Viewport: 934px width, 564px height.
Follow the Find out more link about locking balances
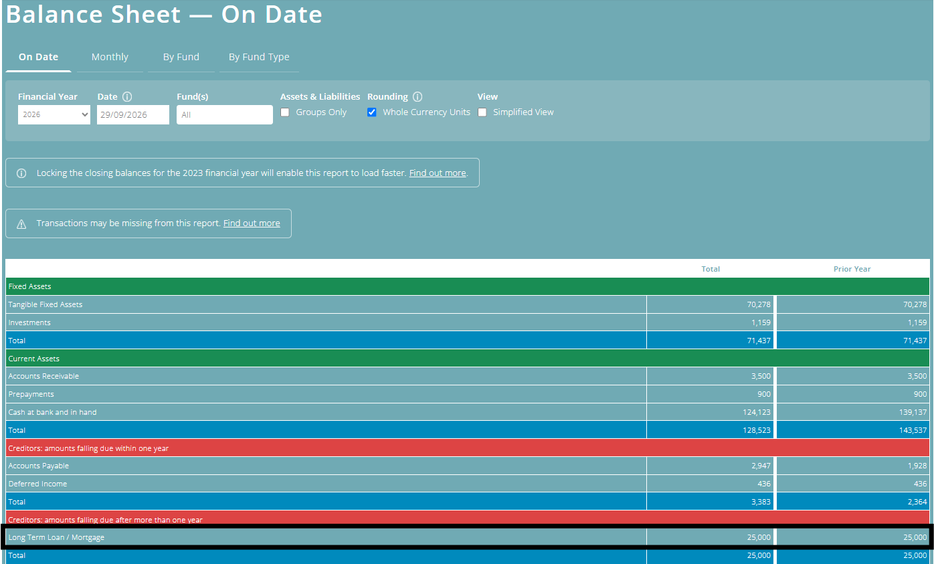(x=438, y=173)
